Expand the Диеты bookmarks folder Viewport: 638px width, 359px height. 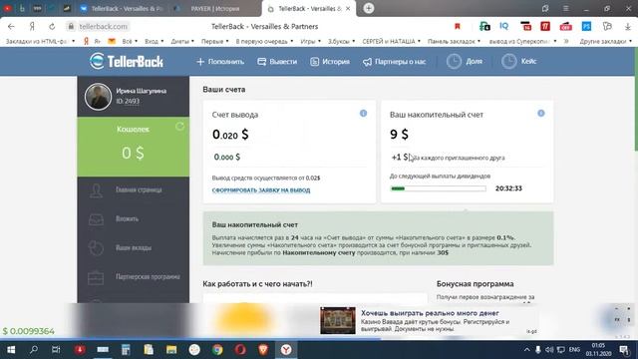tap(182, 41)
